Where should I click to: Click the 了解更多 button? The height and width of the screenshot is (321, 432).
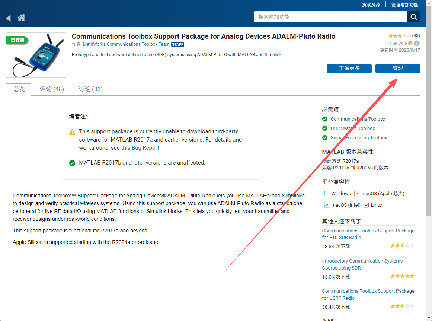pos(349,69)
